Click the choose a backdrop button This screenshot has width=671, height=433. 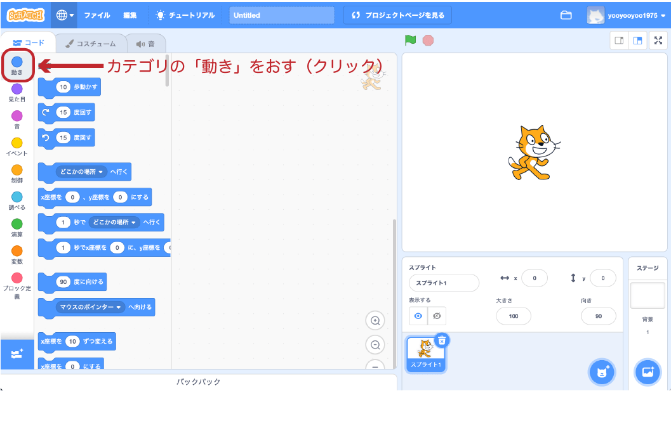(x=648, y=372)
